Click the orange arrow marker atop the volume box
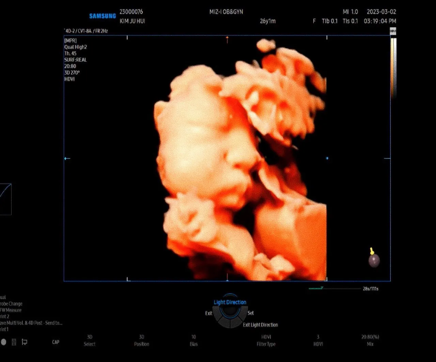436x362 pixels. pos(227,40)
